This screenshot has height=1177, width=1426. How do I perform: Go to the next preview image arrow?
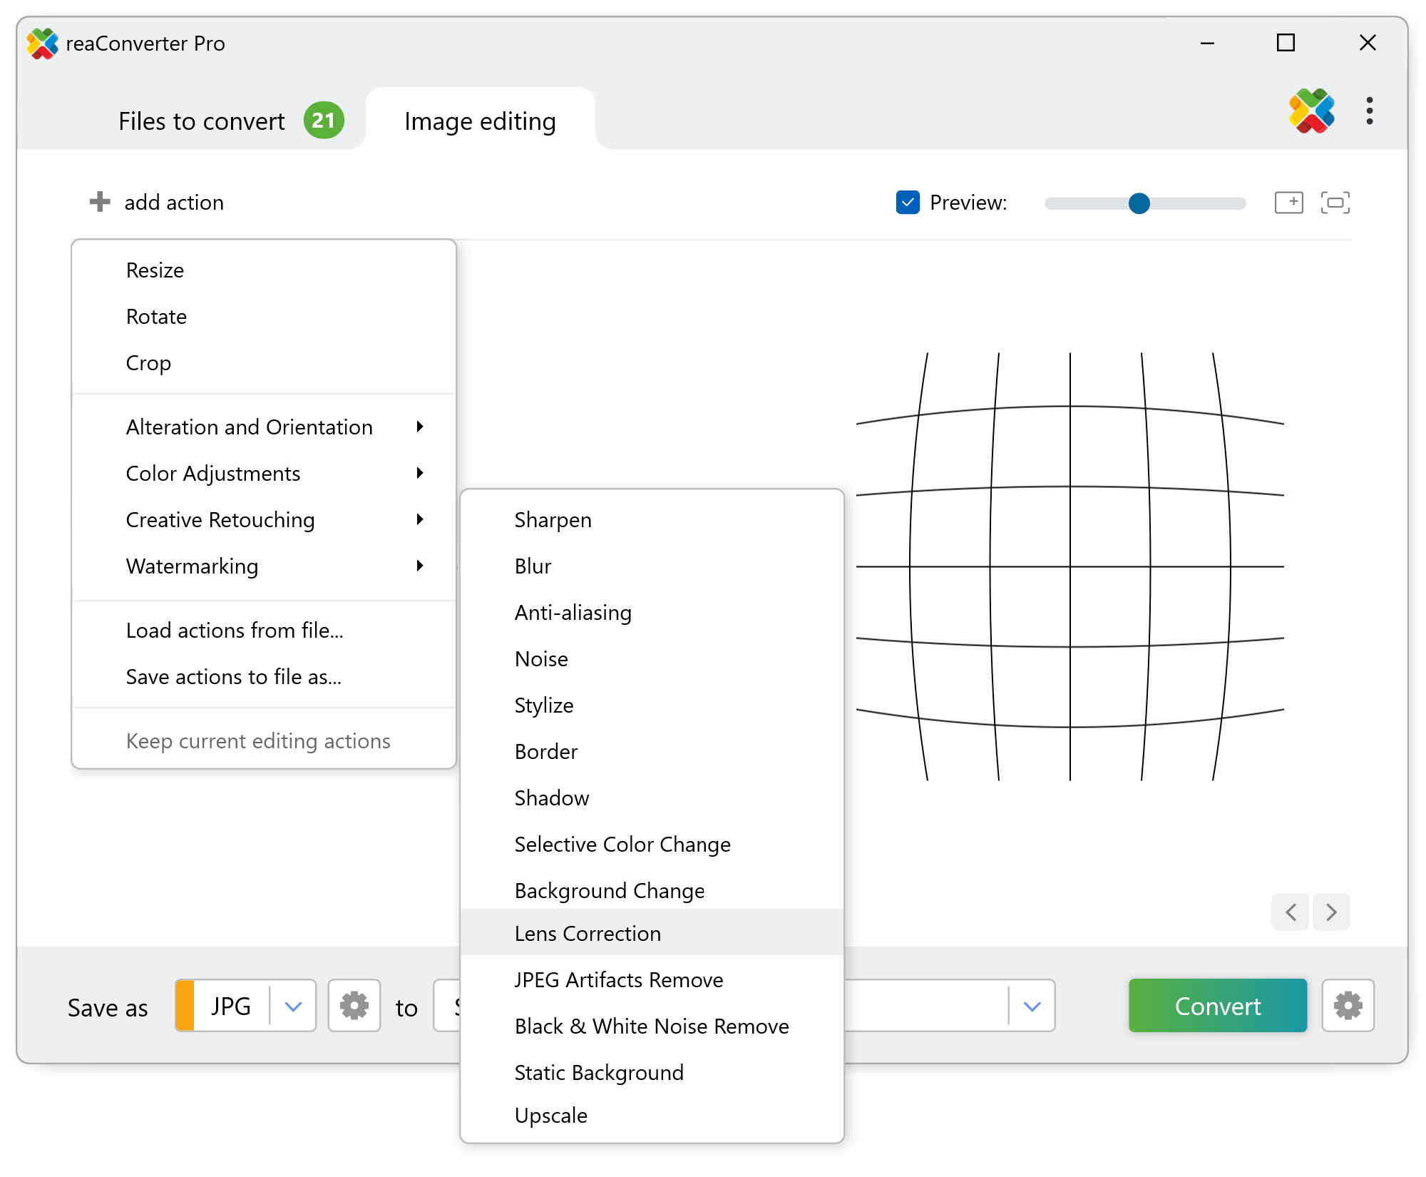(1331, 912)
